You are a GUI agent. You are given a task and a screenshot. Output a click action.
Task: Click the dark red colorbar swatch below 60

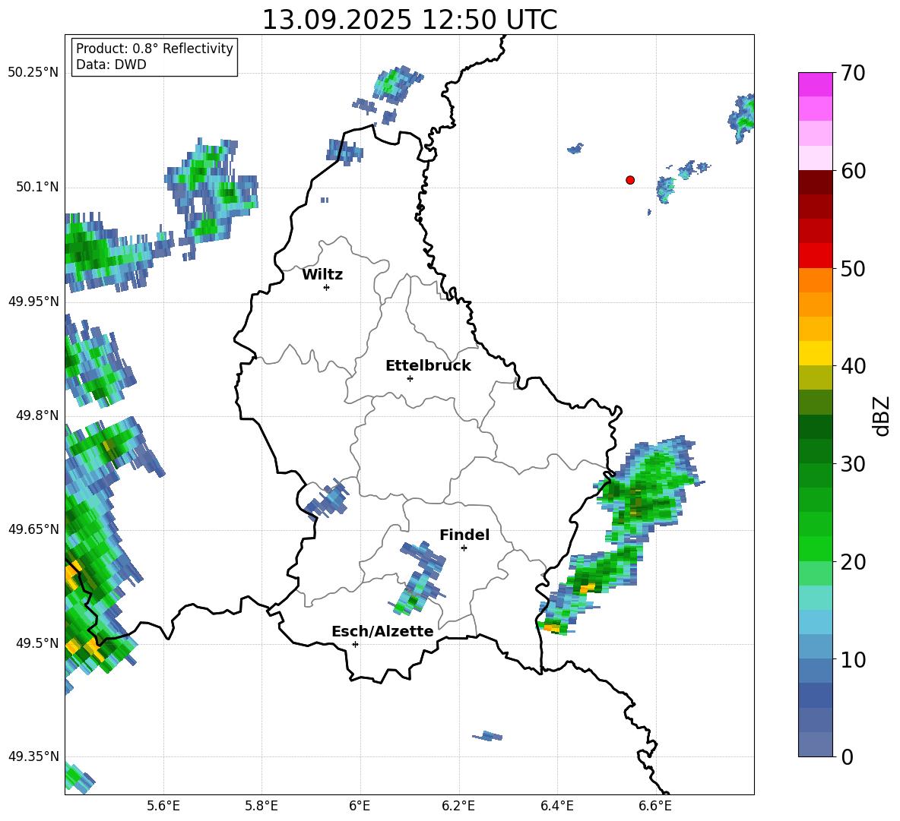click(x=816, y=182)
